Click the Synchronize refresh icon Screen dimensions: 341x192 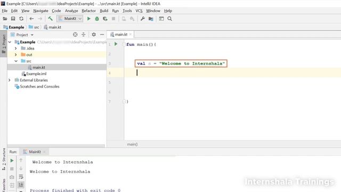point(21,19)
